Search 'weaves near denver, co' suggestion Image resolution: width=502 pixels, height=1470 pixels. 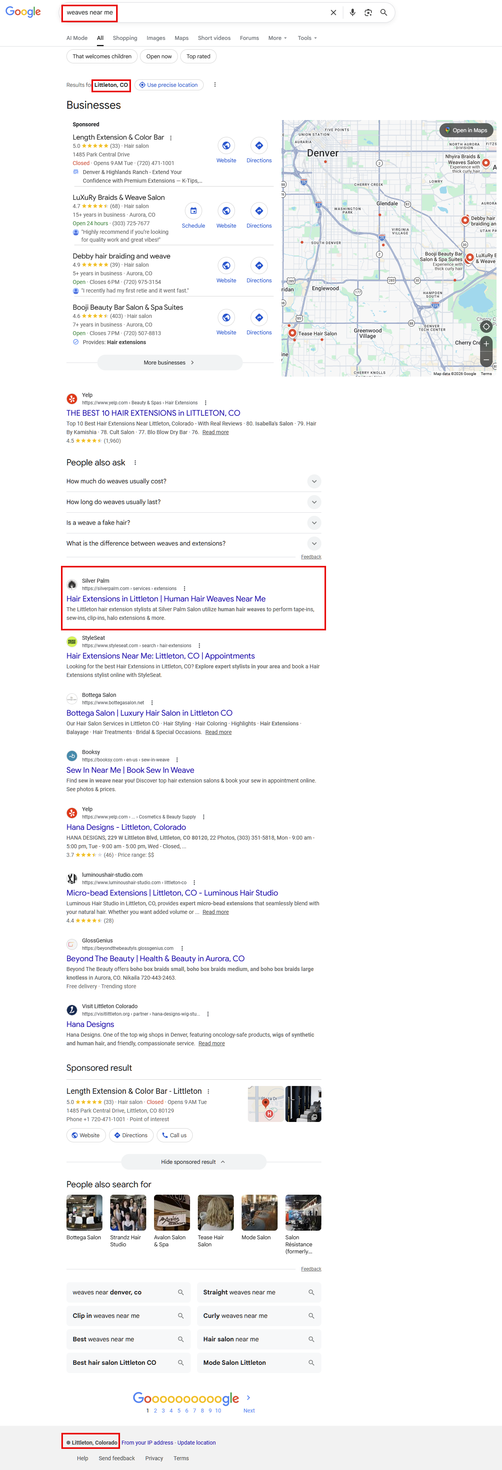(128, 1292)
